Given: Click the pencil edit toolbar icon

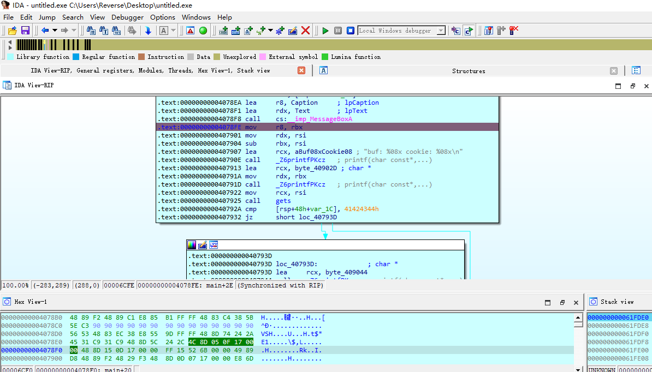Looking at the screenshot, I should coord(293,31).
